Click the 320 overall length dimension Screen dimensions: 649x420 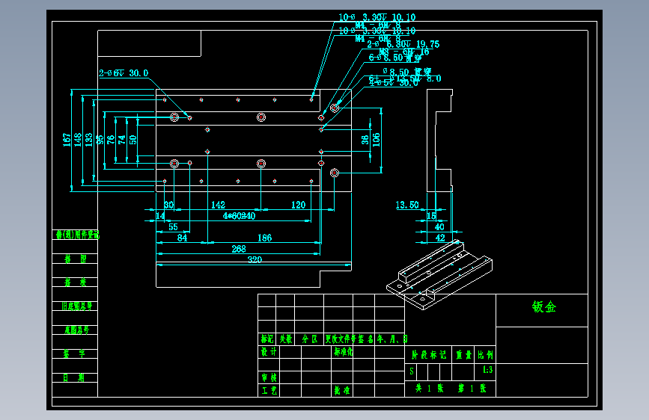point(255,259)
